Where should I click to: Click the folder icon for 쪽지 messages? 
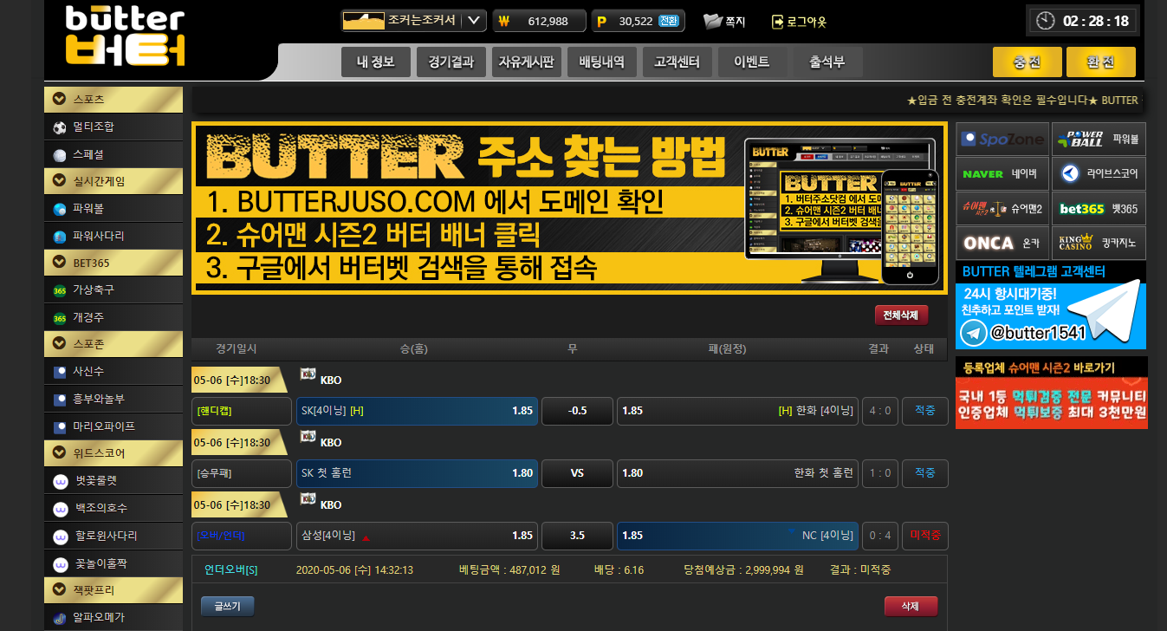(712, 21)
